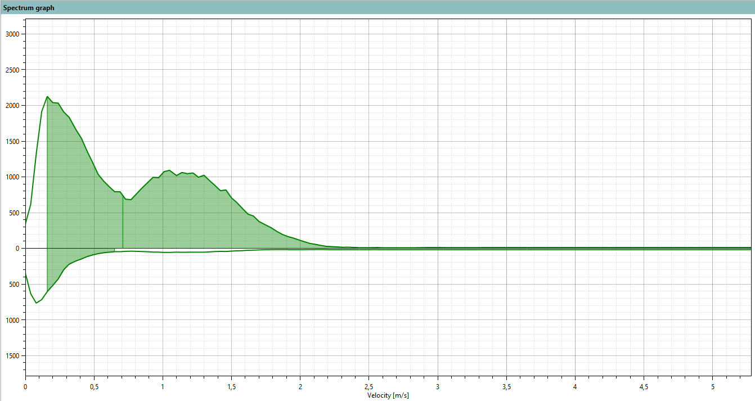Click the 2,5 tick label on velocity axis

pos(368,387)
